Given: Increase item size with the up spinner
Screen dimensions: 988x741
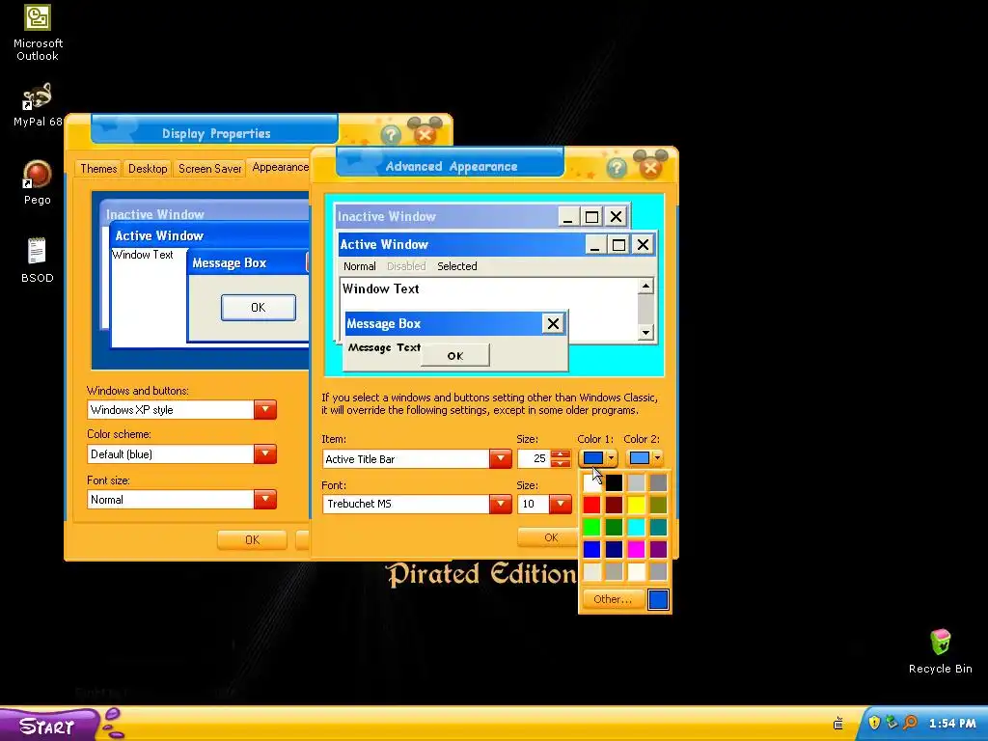Looking at the screenshot, I should pos(561,453).
